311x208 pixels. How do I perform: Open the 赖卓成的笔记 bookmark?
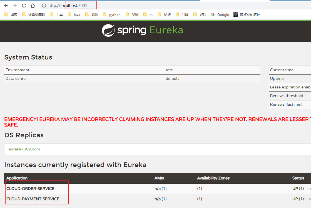[x=247, y=14]
